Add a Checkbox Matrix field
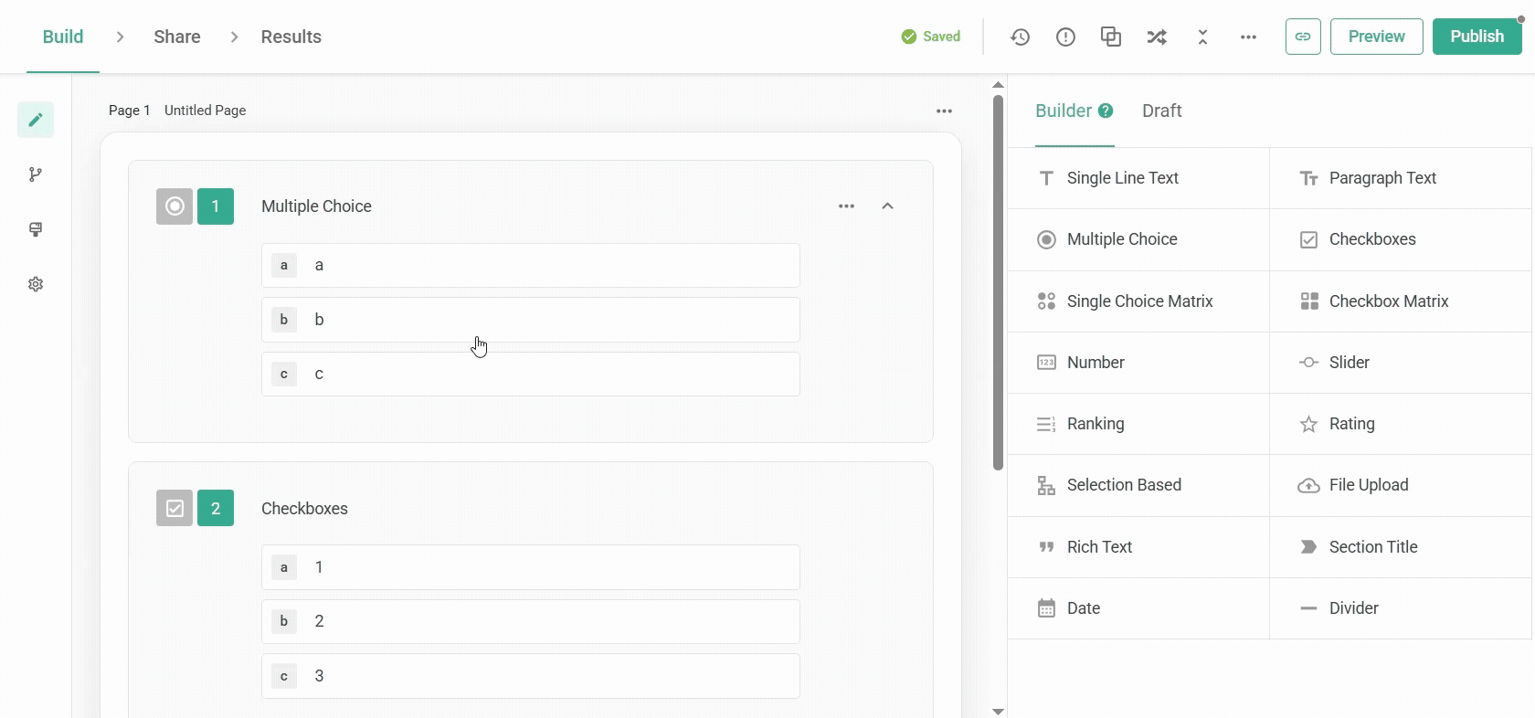This screenshot has height=718, width=1535. click(1401, 301)
